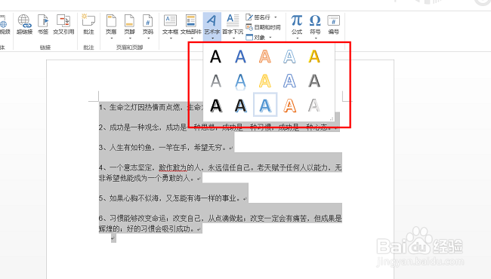
Task: Toggle the 艺术字 WordArt gallery button
Action: tap(212, 27)
